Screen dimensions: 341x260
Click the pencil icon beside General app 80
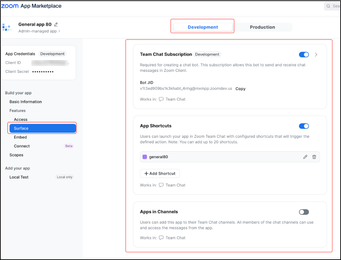click(56, 25)
